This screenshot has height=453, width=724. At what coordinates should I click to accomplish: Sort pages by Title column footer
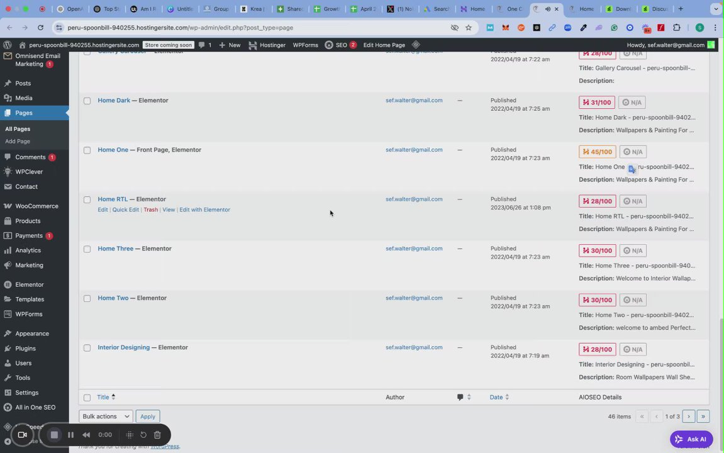106,397
